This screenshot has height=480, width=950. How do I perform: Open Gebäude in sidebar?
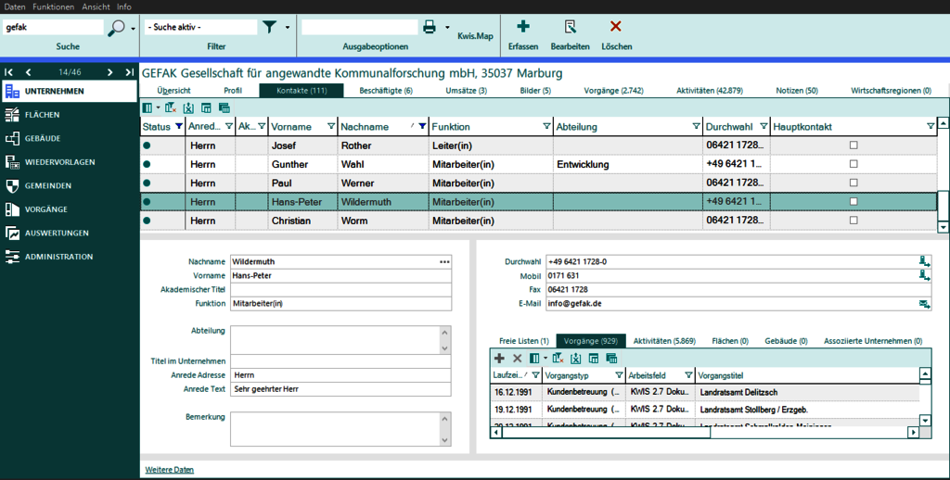pyautogui.click(x=69, y=138)
